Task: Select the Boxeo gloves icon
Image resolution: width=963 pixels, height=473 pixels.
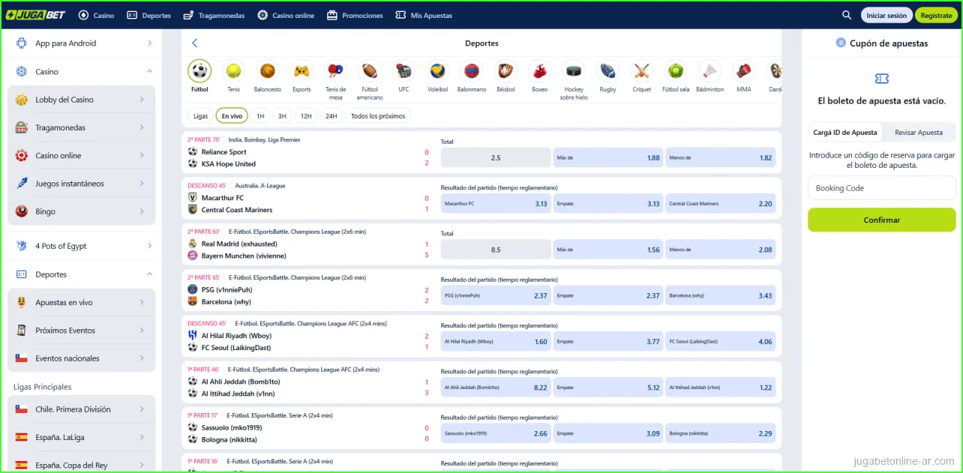Action: tap(540, 71)
